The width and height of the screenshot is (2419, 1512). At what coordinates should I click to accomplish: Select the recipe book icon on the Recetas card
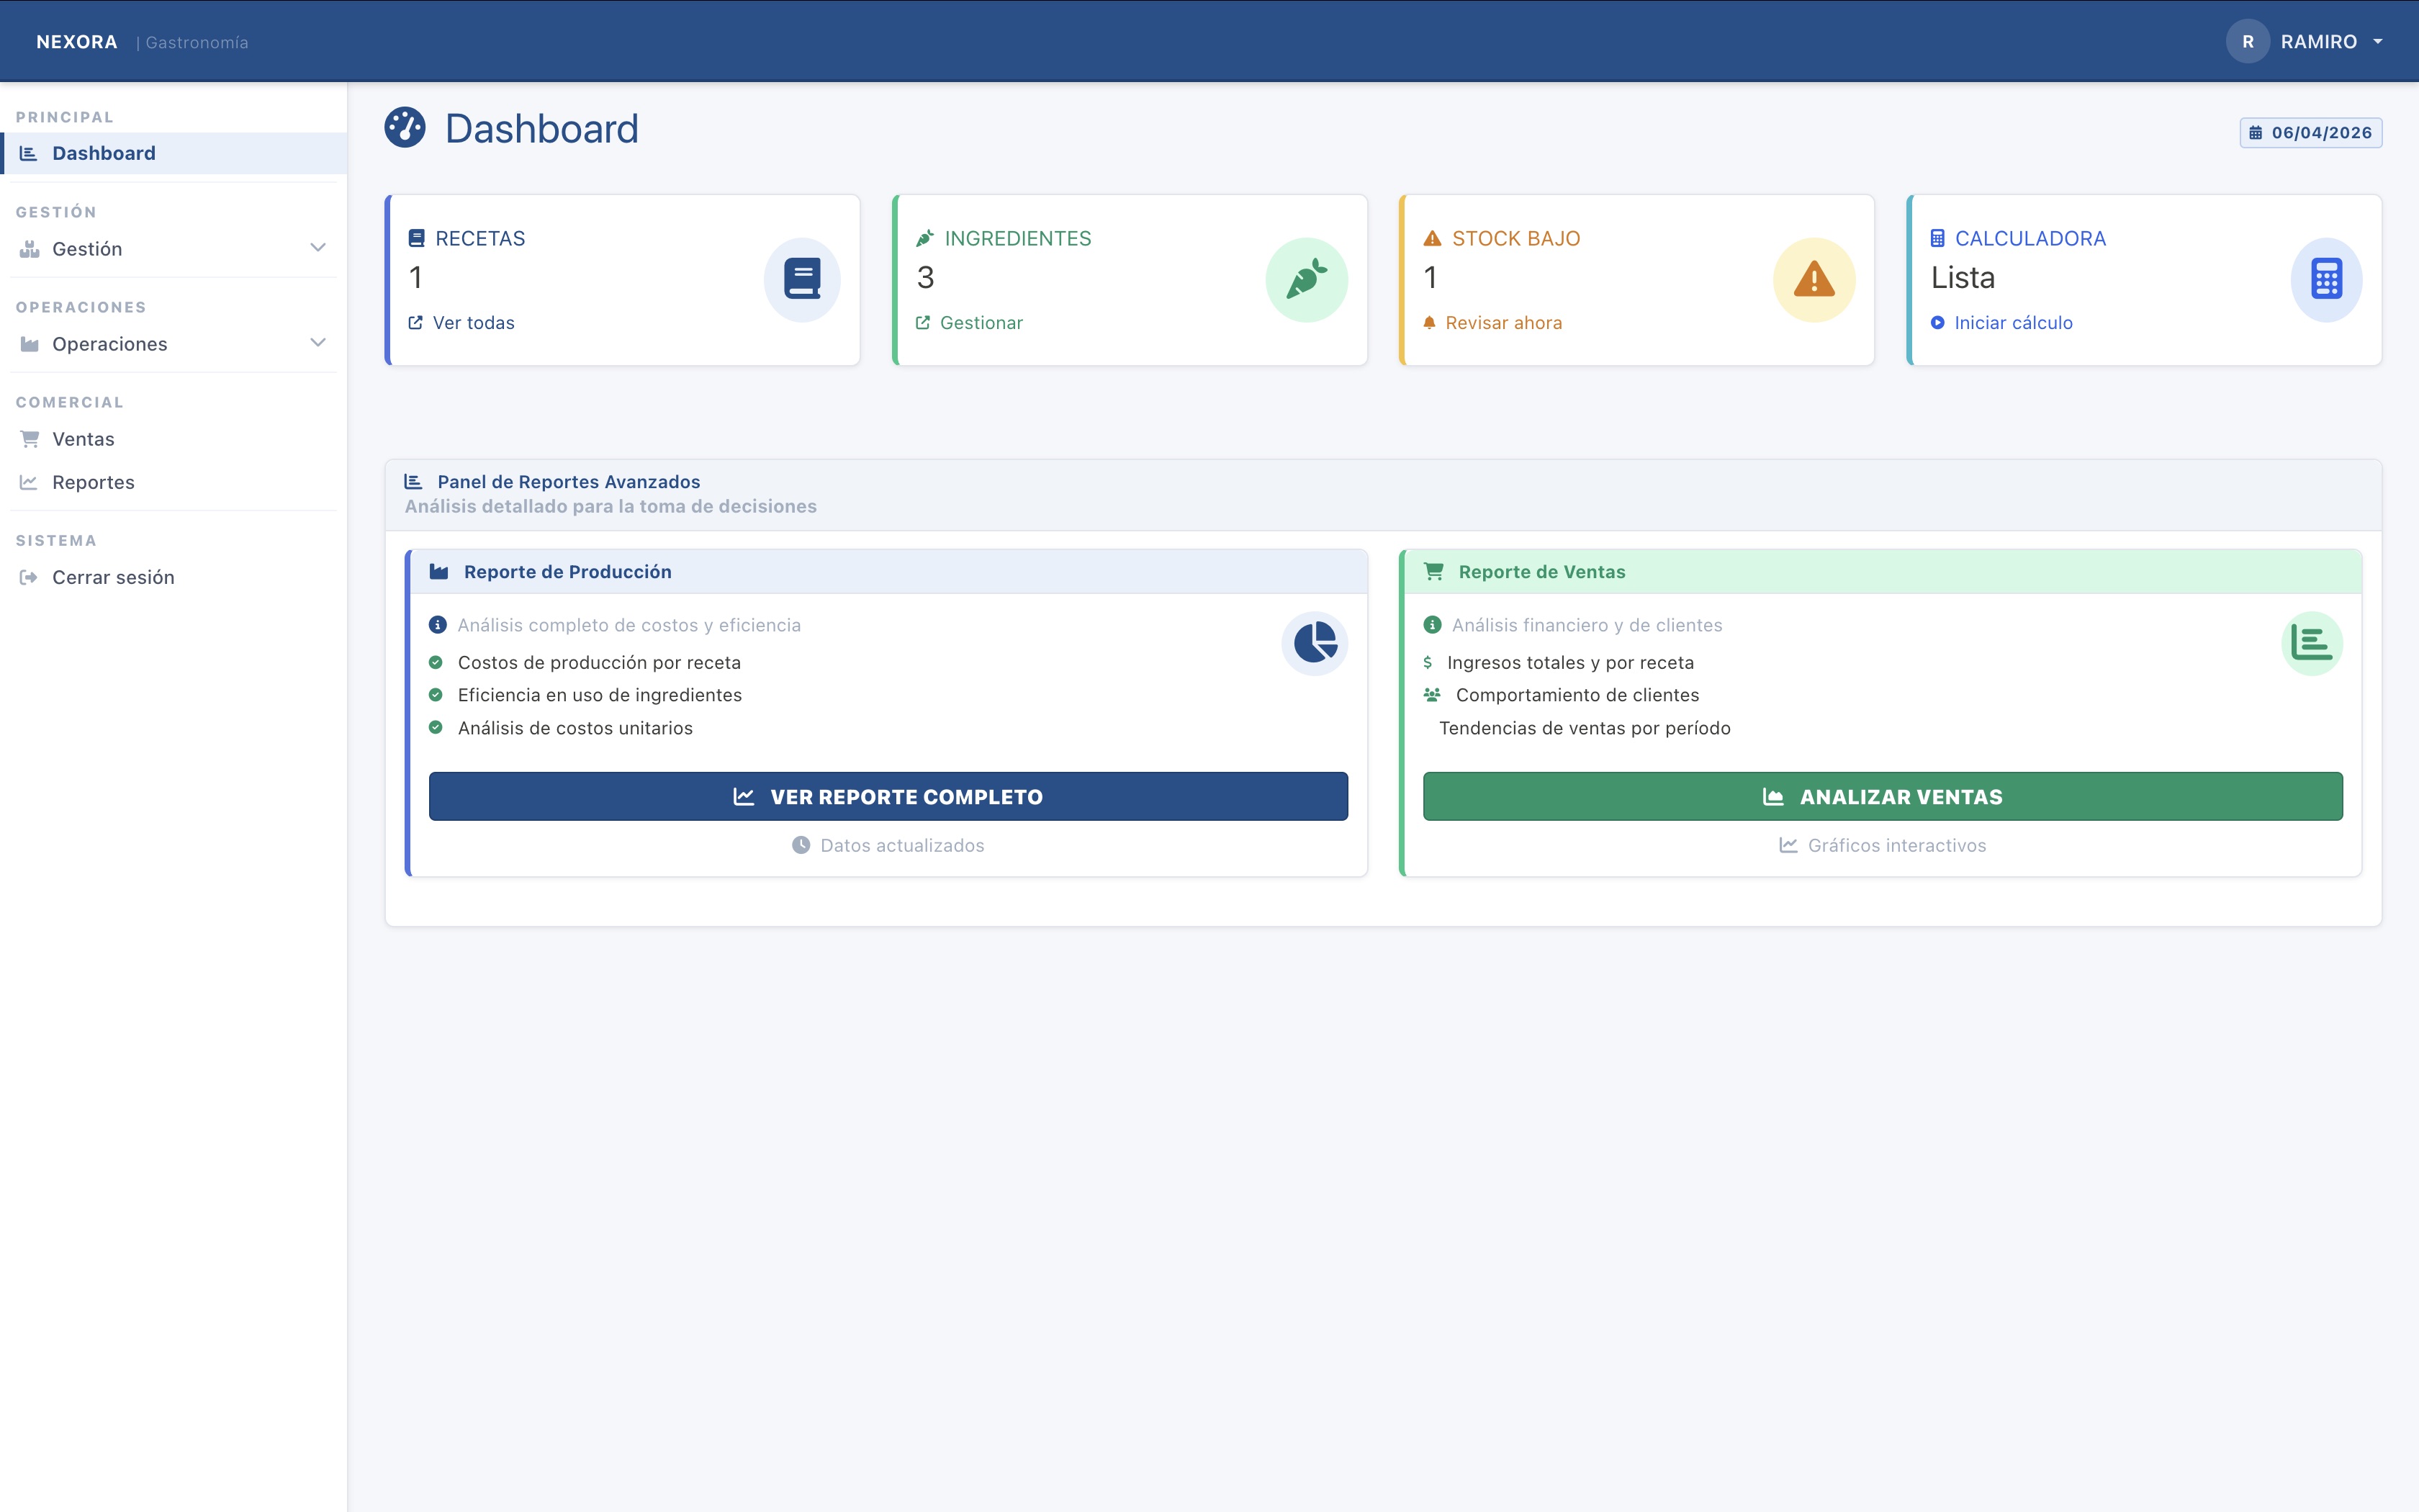(x=802, y=279)
